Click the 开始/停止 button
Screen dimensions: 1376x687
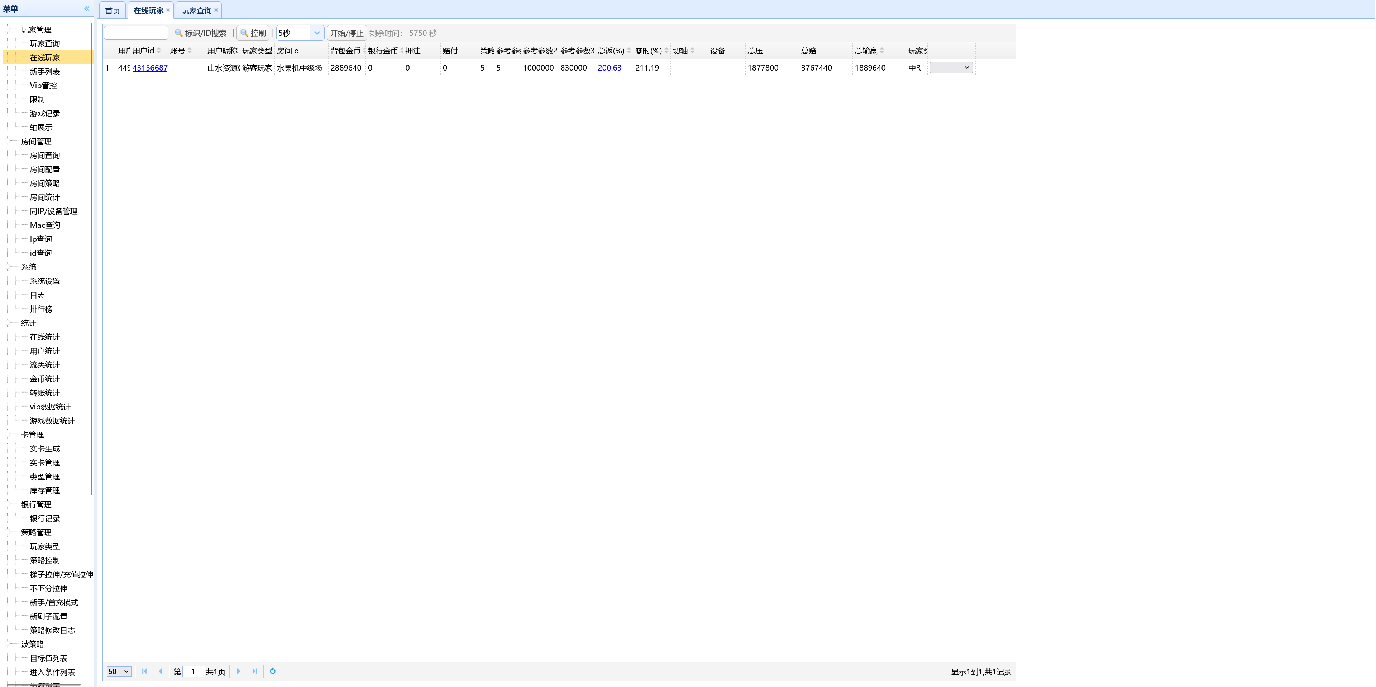click(347, 33)
